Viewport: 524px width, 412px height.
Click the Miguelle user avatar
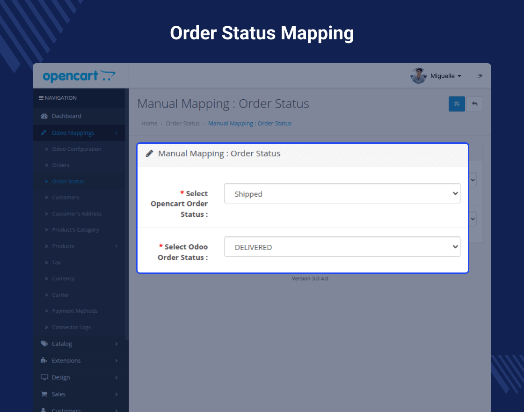click(418, 76)
